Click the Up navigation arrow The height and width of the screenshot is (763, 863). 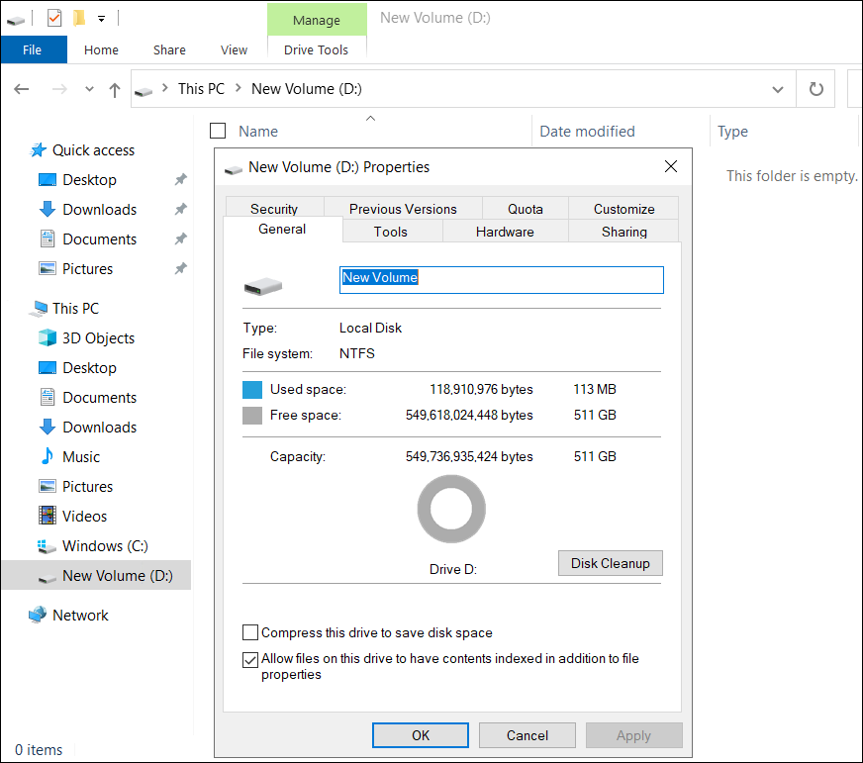click(114, 88)
